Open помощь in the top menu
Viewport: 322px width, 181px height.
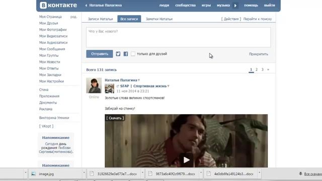251,6
